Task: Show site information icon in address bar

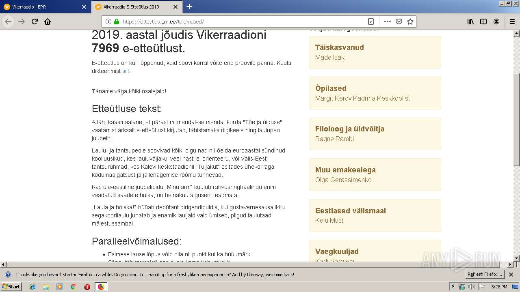Action: pos(108,21)
